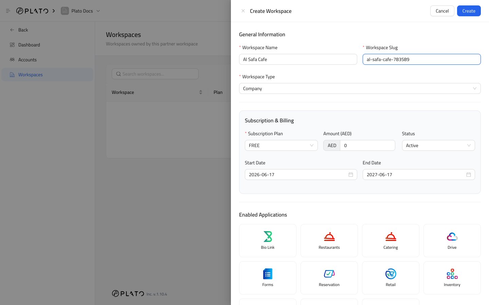Edit the Workspace Slug field

[x=422, y=59]
